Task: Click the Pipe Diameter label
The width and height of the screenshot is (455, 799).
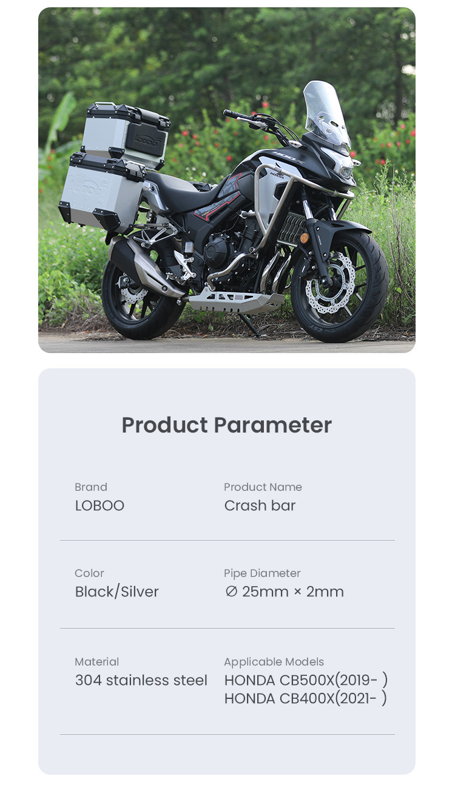Action: tap(262, 573)
